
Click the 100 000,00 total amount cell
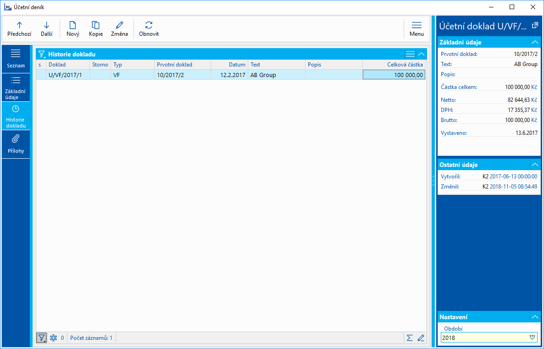pos(394,75)
